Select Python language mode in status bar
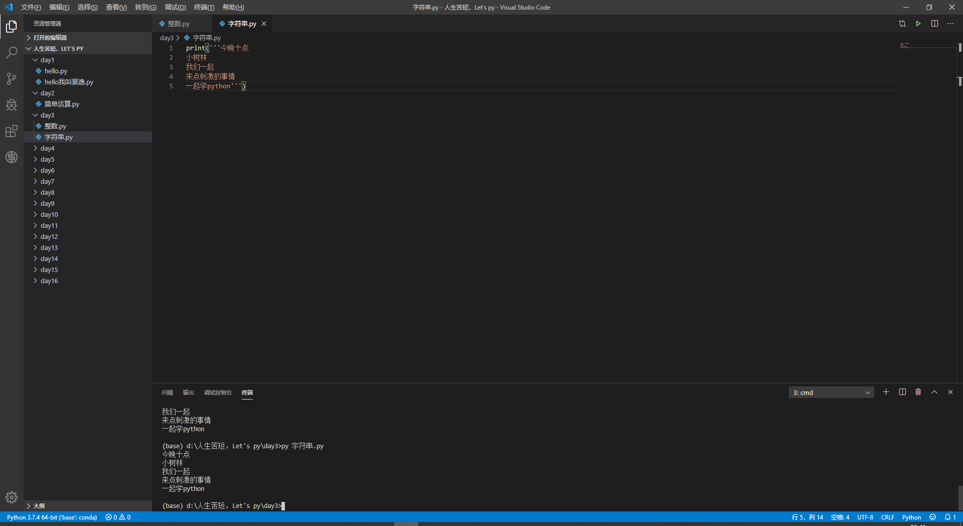963x526 pixels. coord(911,517)
